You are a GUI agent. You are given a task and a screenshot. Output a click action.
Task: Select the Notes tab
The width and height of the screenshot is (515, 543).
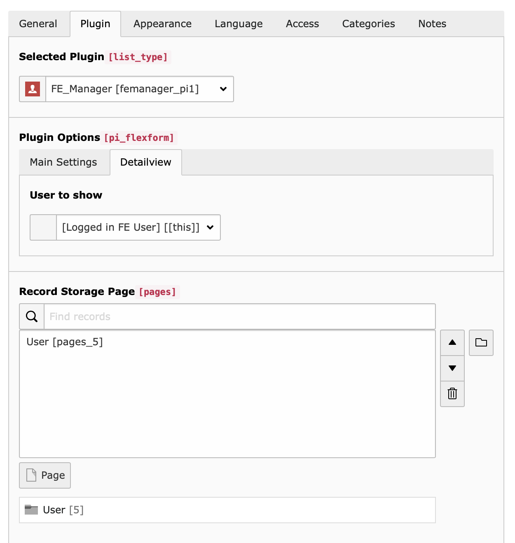point(432,24)
